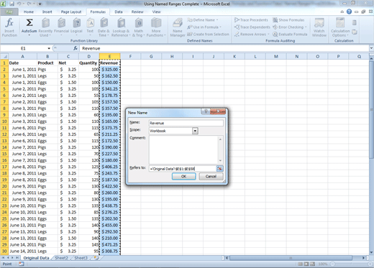Open the Watch Window
Image resolution: width=374 pixels, height=268 pixels.
[319, 27]
